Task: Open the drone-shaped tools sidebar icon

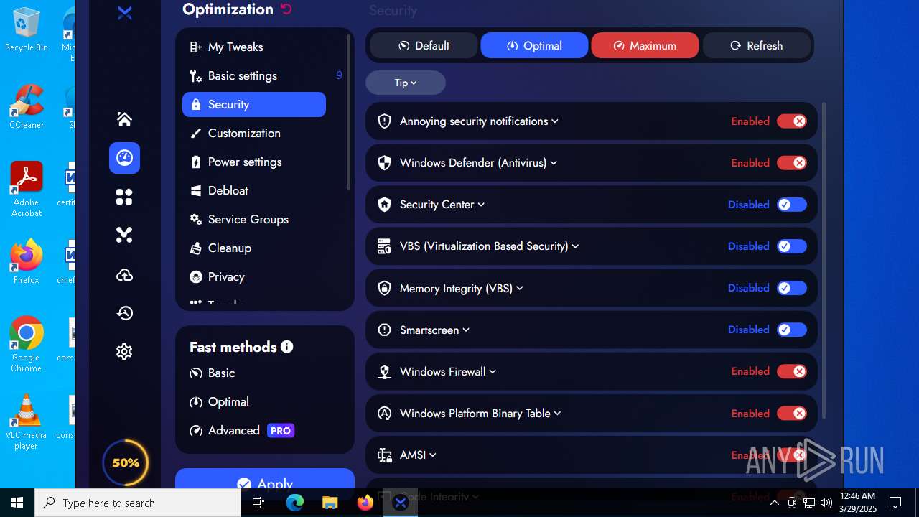Action: [124, 235]
